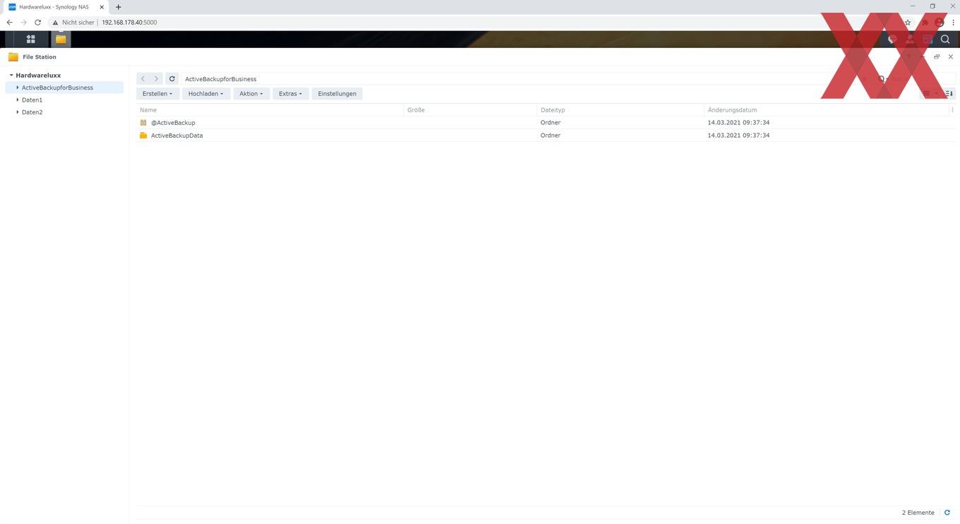This screenshot has height=524, width=960.
Task: Open Chrome three-dot menu
Action: (x=953, y=23)
